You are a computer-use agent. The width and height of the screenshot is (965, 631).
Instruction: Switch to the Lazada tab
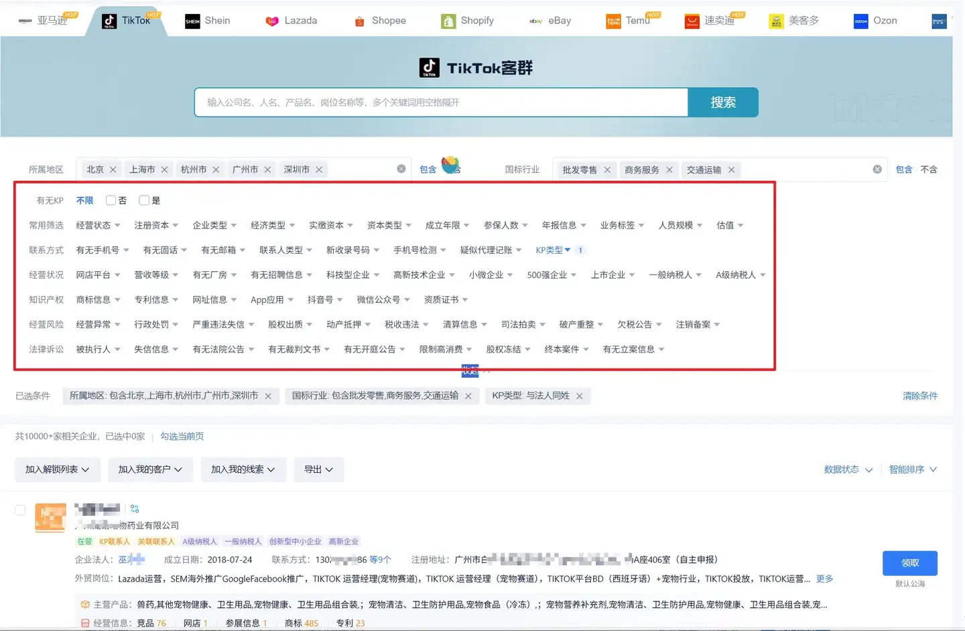(292, 21)
